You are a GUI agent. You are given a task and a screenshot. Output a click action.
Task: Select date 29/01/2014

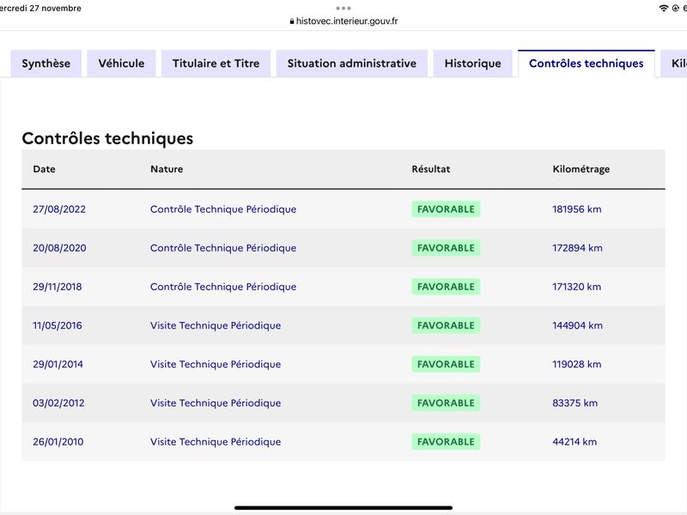coord(58,364)
